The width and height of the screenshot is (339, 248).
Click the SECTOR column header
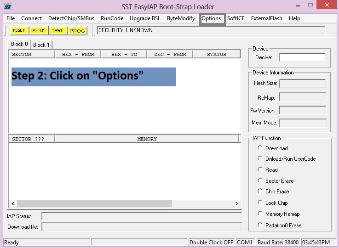pyautogui.click(x=32, y=54)
